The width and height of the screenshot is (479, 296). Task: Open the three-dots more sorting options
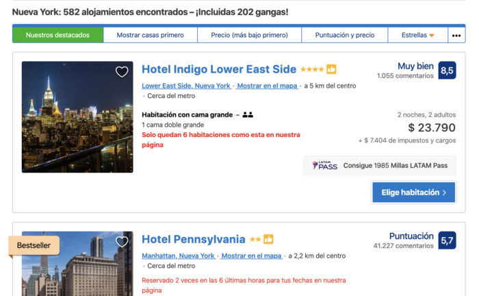pyautogui.click(x=456, y=35)
